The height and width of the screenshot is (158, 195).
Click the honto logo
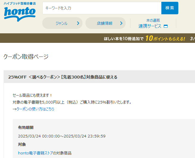20,14
